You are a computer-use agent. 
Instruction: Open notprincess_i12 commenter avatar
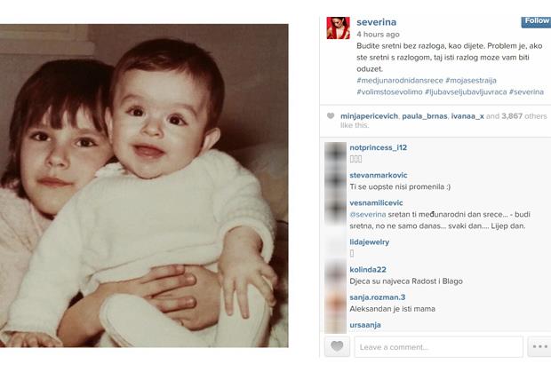335,153
